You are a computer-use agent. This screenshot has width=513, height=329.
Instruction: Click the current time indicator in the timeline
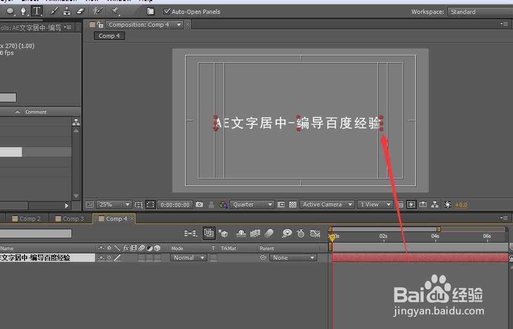pos(333,237)
